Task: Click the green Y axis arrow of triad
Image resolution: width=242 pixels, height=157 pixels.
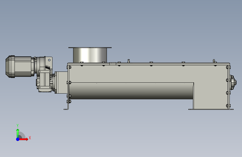Action: click(18, 133)
